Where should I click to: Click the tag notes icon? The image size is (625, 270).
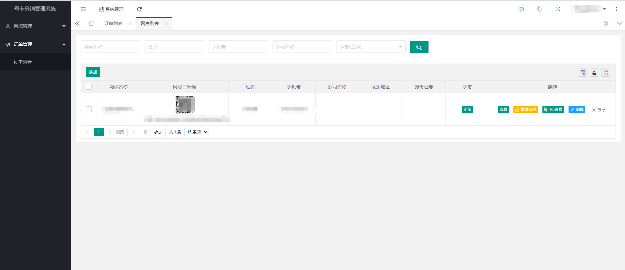(539, 9)
